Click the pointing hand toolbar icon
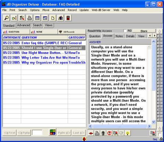164x142 pixels. [14, 18]
